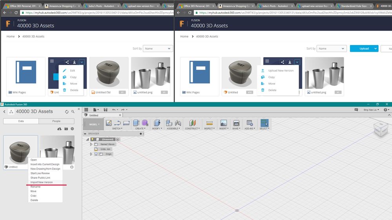Select the sketch Line tool icon
392x220 pixels.
click(117, 123)
